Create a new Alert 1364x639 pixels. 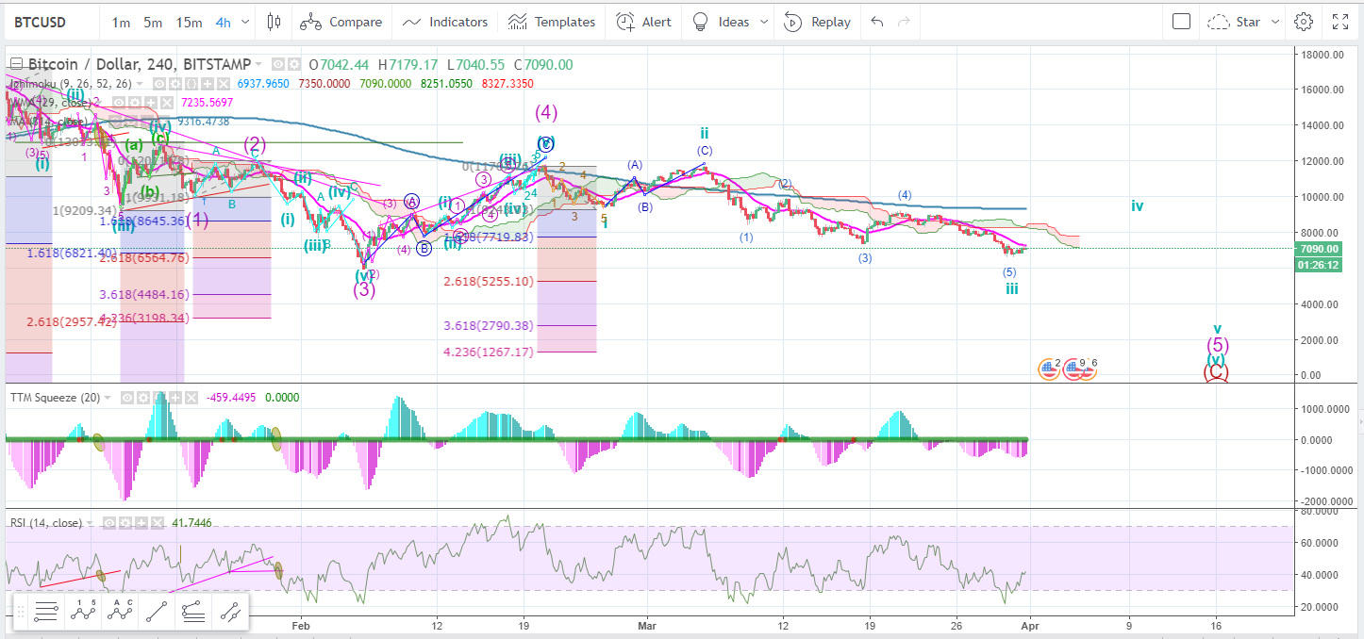click(643, 22)
